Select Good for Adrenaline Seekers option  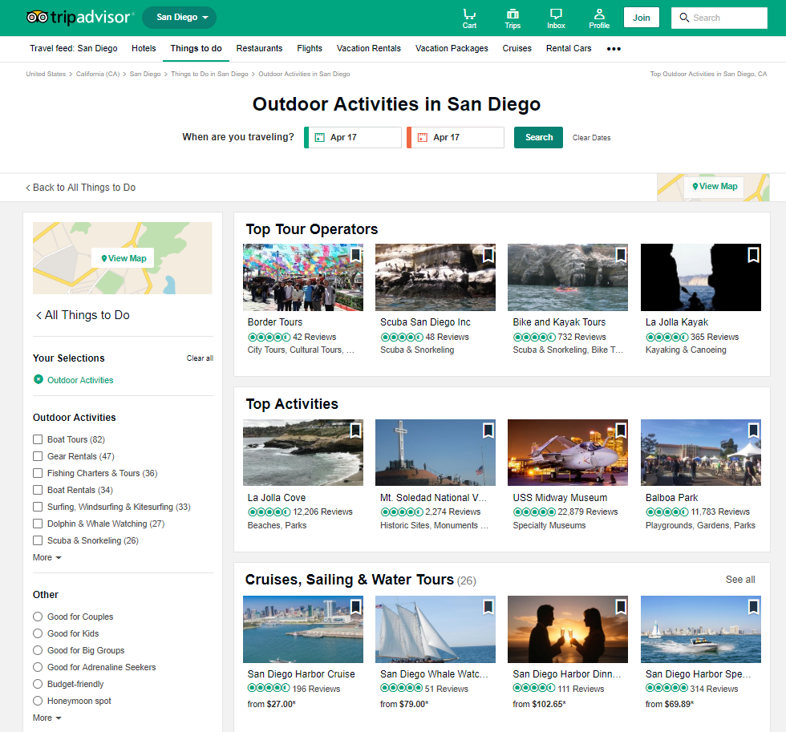click(x=38, y=667)
